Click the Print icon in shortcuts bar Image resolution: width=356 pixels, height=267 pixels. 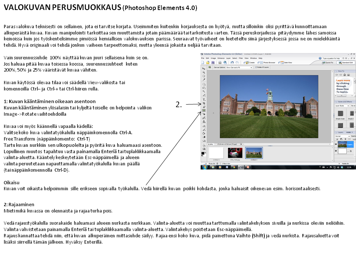(x=220, y=62)
